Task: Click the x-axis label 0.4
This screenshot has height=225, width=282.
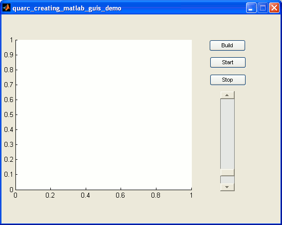Action: (85, 195)
